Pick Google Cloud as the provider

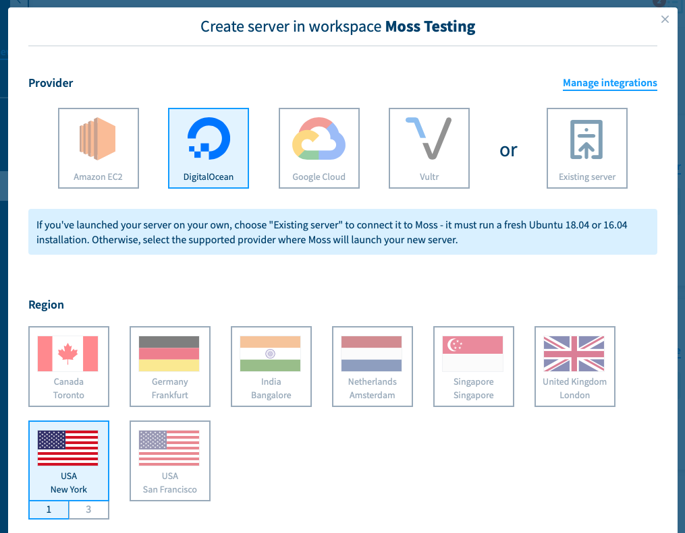point(319,148)
